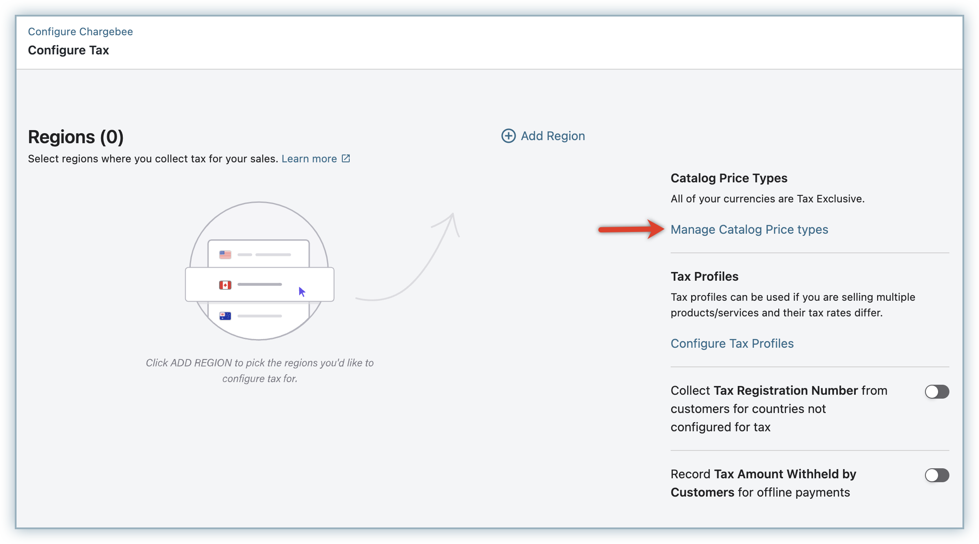This screenshot has height=544, width=979.
Task: Click the Regions (0) heading
Action: point(76,137)
